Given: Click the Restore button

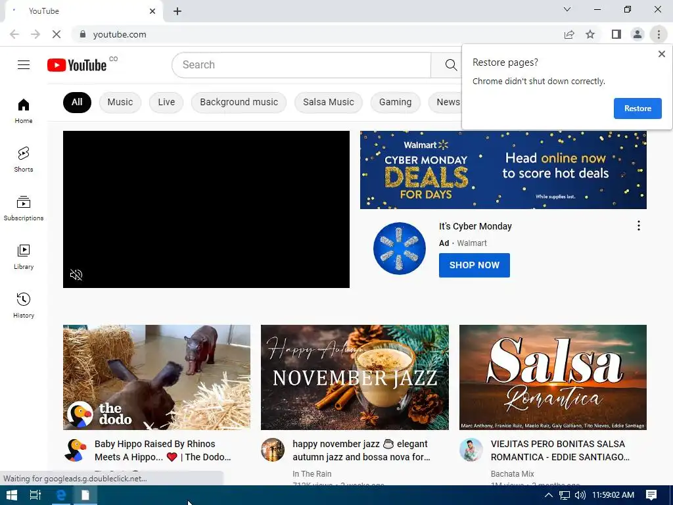Looking at the screenshot, I should pos(638,108).
